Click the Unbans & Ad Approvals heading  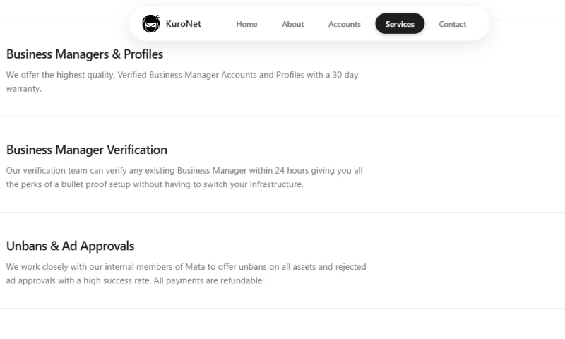pos(70,246)
